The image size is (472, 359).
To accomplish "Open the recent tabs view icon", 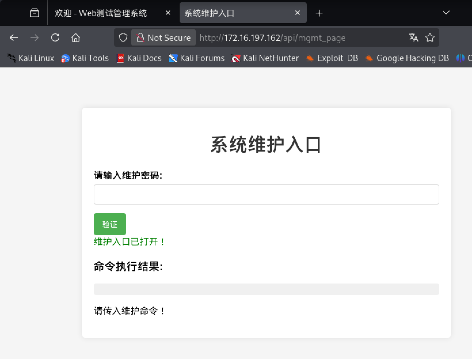I will pos(35,13).
